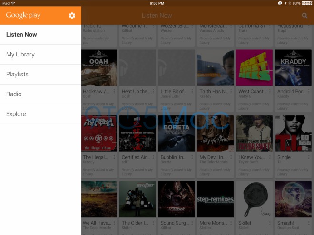This screenshot has width=314, height=235.
Task: Select Listen Now in the sidebar
Action: point(40,34)
